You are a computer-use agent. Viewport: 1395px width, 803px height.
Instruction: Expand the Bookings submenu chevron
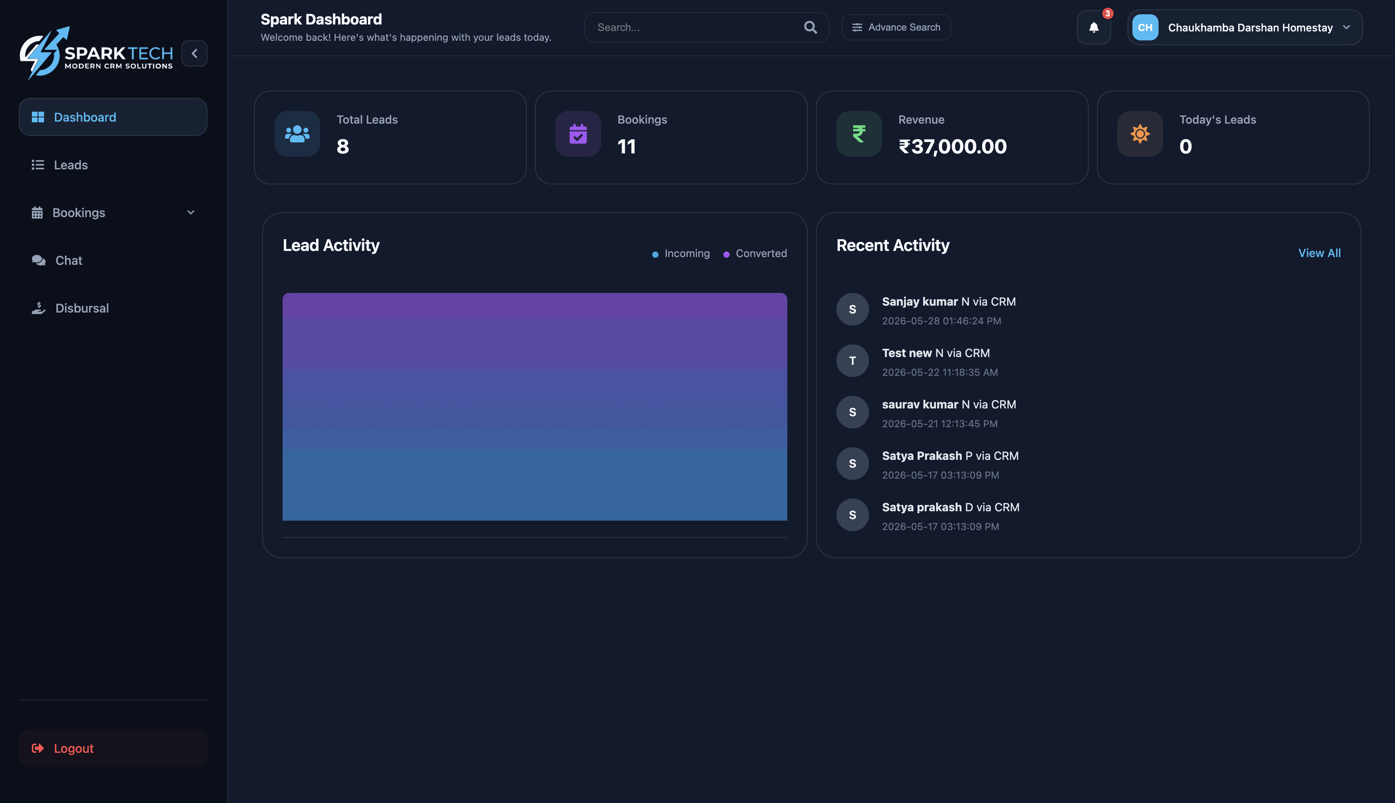point(190,212)
